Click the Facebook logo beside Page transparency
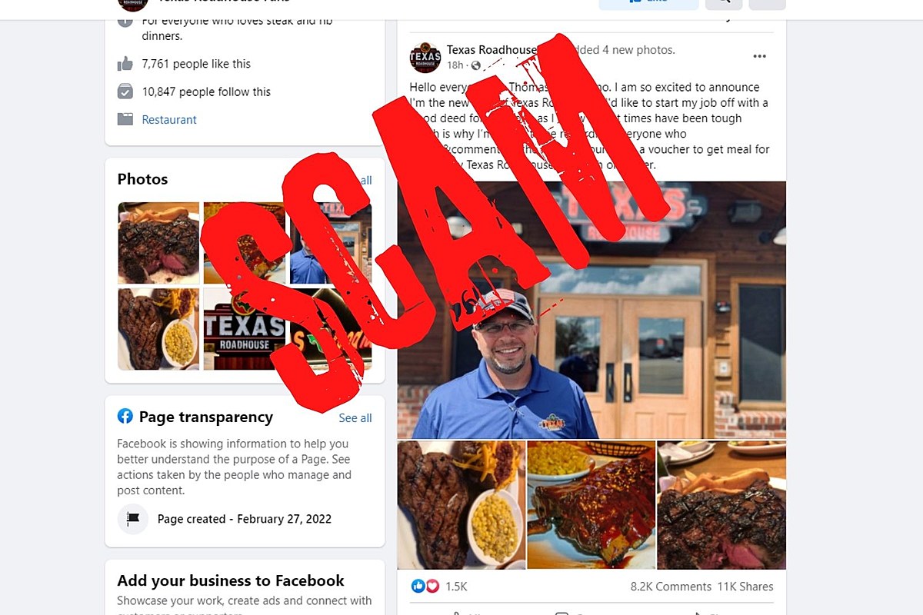Viewport: 923px width, 615px height. [125, 416]
